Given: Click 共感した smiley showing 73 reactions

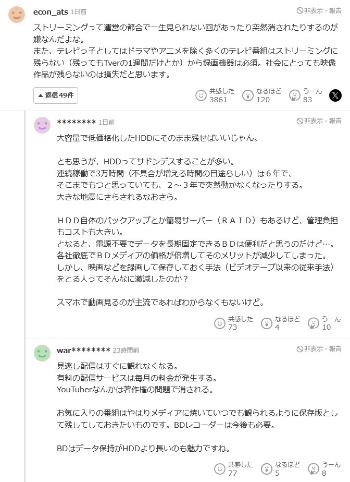Looking at the screenshot, I should point(220,323).
